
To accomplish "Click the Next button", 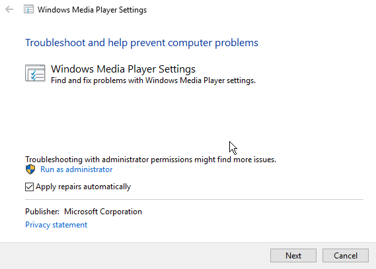I will pos(293,256).
